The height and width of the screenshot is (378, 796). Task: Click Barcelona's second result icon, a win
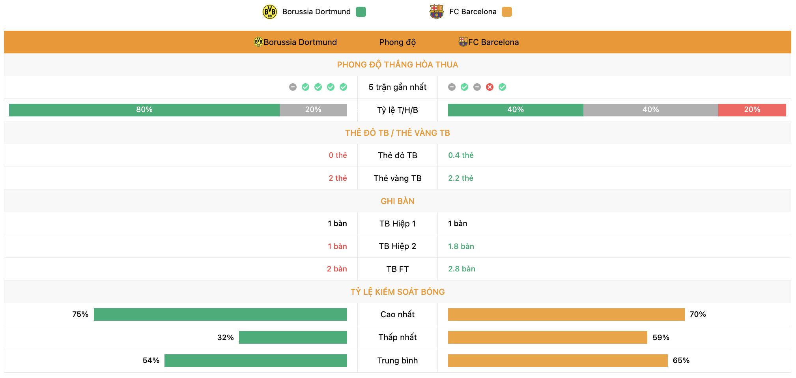tap(465, 87)
